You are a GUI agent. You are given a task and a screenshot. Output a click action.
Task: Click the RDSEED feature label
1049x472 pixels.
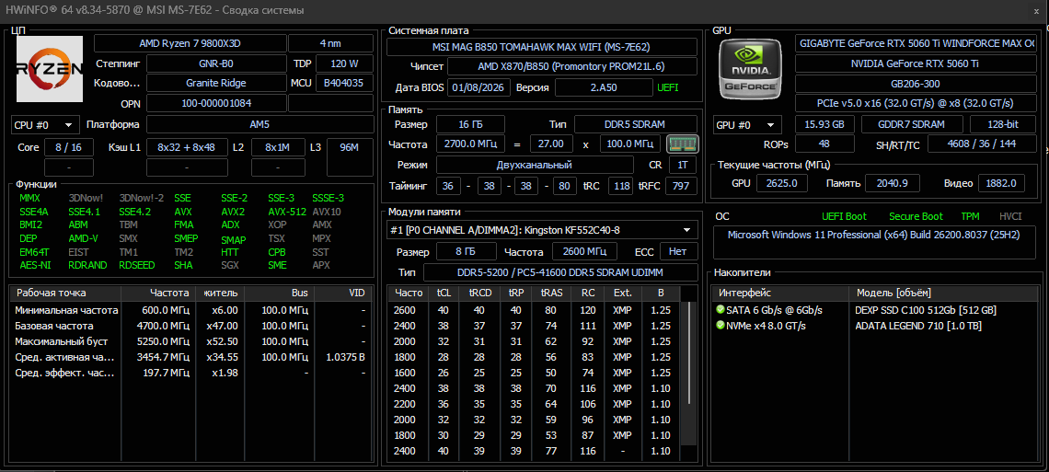tap(136, 265)
